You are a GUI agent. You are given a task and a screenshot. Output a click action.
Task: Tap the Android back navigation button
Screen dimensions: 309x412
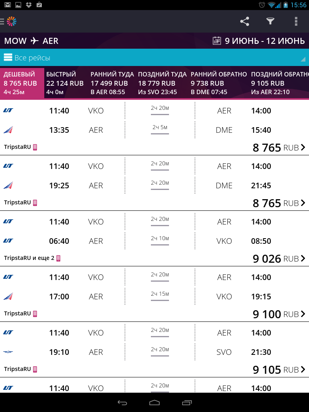pos(122,402)
